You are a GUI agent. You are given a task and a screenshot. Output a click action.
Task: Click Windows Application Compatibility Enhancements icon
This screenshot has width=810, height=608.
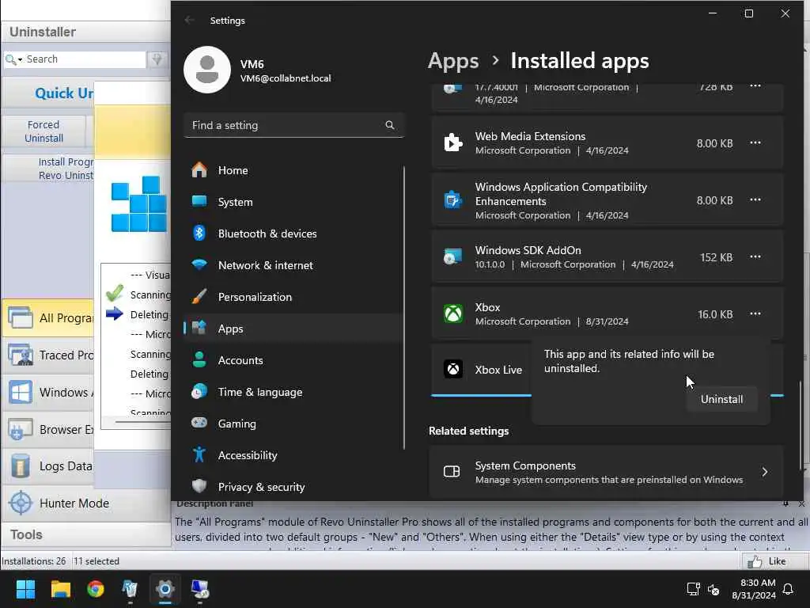(x=453, y=199)
